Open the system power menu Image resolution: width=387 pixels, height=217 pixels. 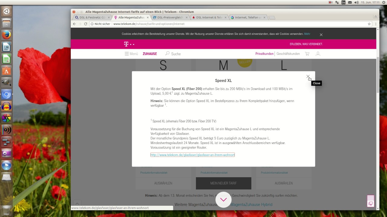[384, 2]
